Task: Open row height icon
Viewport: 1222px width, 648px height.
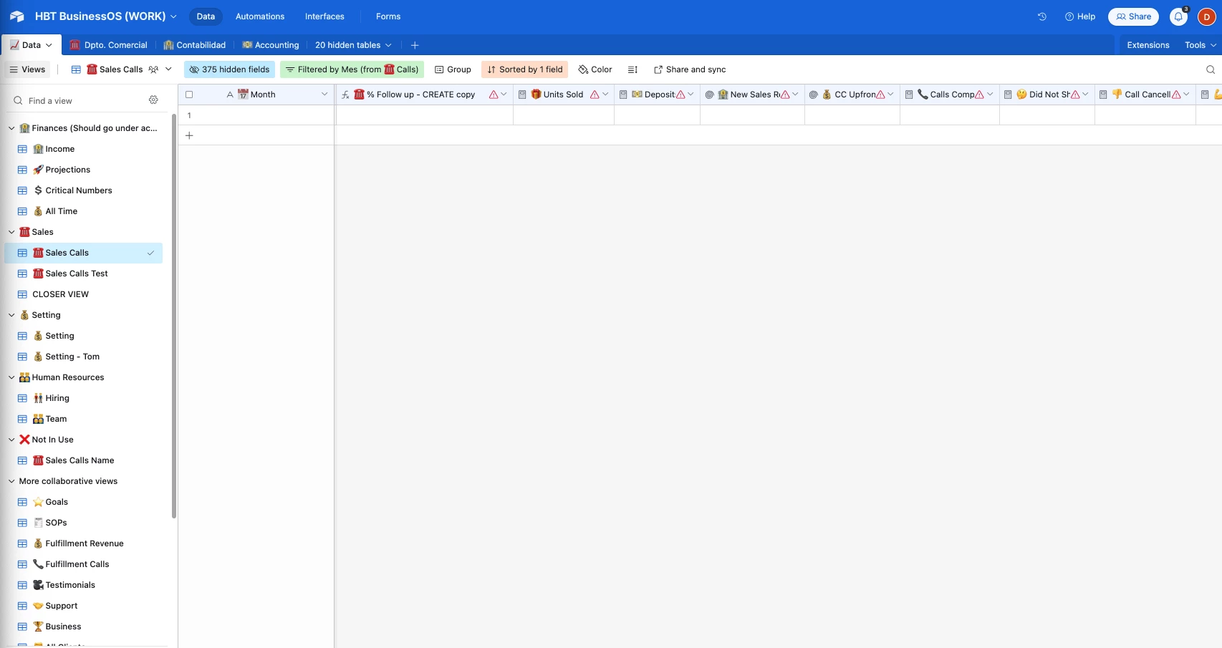Action: [x=632, y=69]
